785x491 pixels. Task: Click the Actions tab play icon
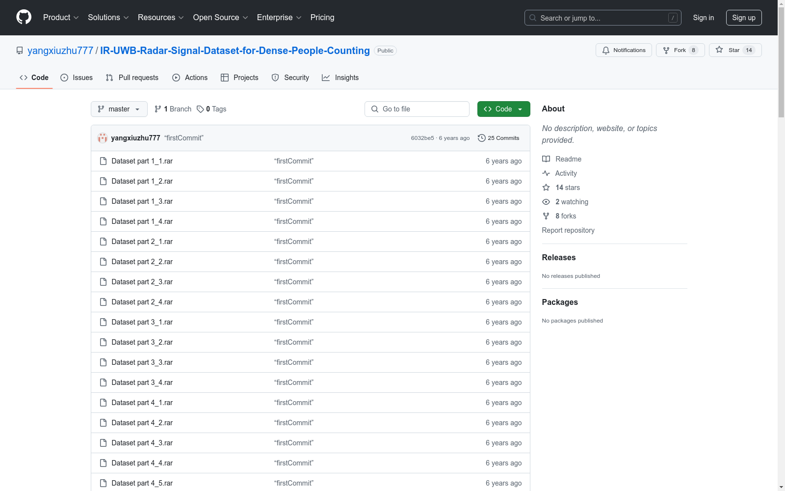(176, 78)
